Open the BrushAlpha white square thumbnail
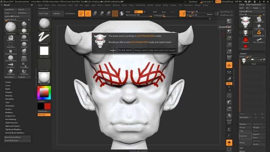The height and width of the screenshot is (152, 270). (44, 52)
